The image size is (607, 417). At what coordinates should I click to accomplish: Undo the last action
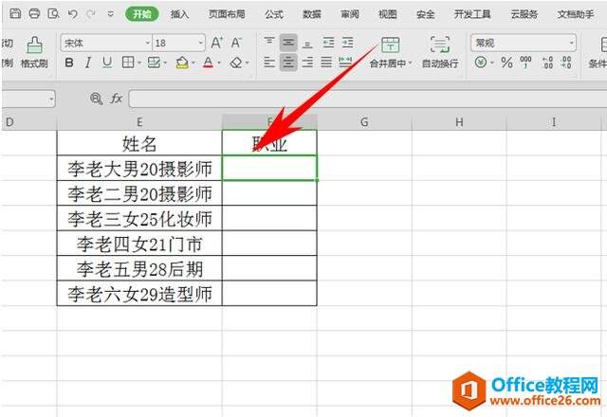tap(72, 14)
